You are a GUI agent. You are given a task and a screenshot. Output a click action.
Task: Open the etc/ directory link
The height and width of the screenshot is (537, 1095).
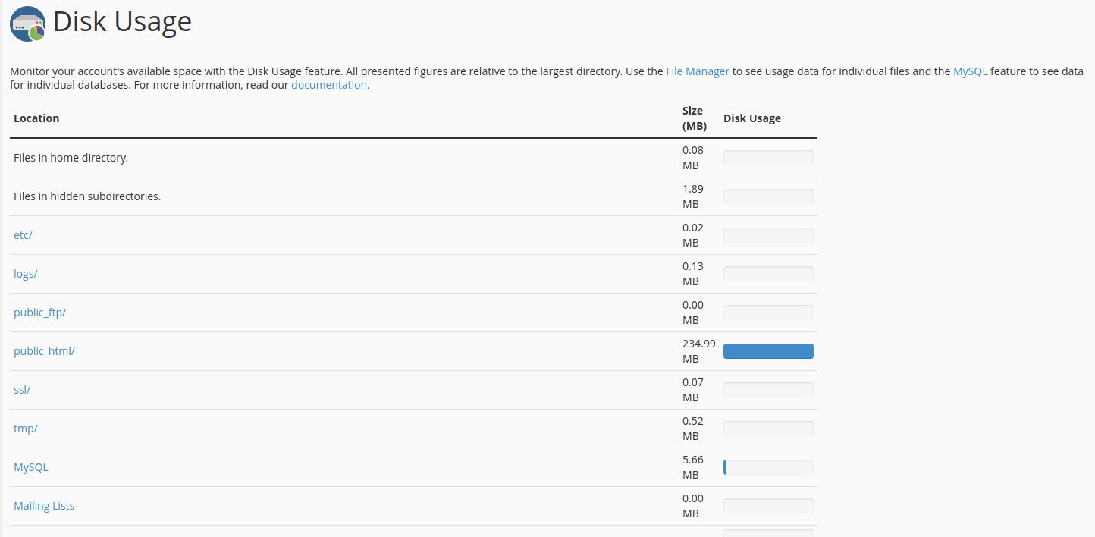point(22,234)
